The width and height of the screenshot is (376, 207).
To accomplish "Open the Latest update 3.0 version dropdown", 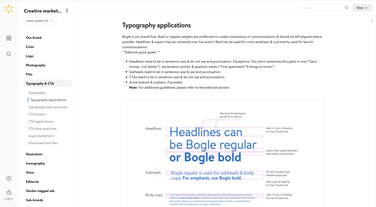I will click(x=40, y=21).
